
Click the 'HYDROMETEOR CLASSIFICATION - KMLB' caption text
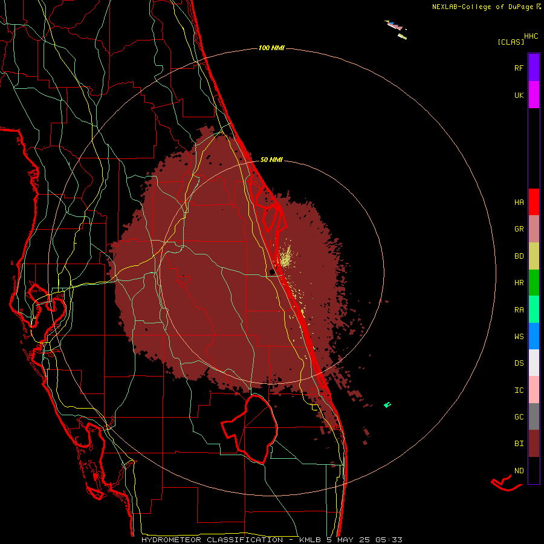click(x=231, y=540)
